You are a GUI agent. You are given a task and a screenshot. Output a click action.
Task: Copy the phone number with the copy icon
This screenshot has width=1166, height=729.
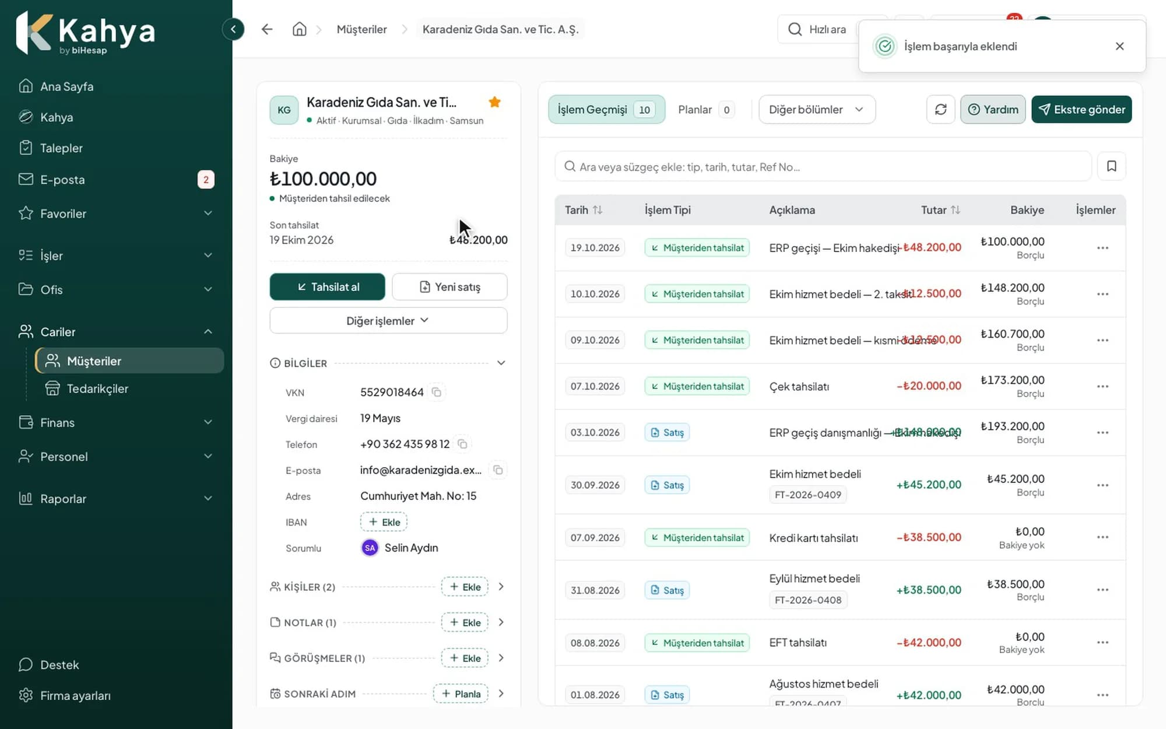(462, 444)
